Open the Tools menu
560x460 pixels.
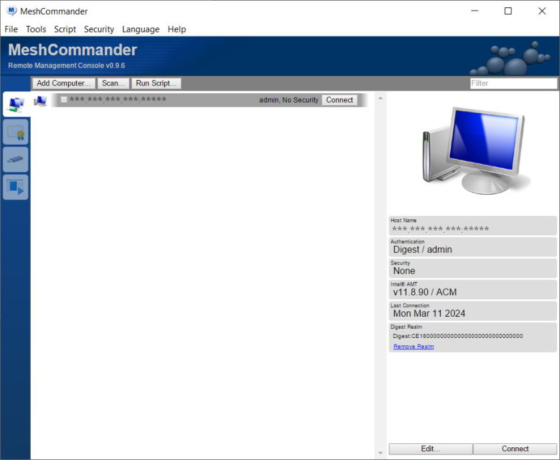click(36, 29)
